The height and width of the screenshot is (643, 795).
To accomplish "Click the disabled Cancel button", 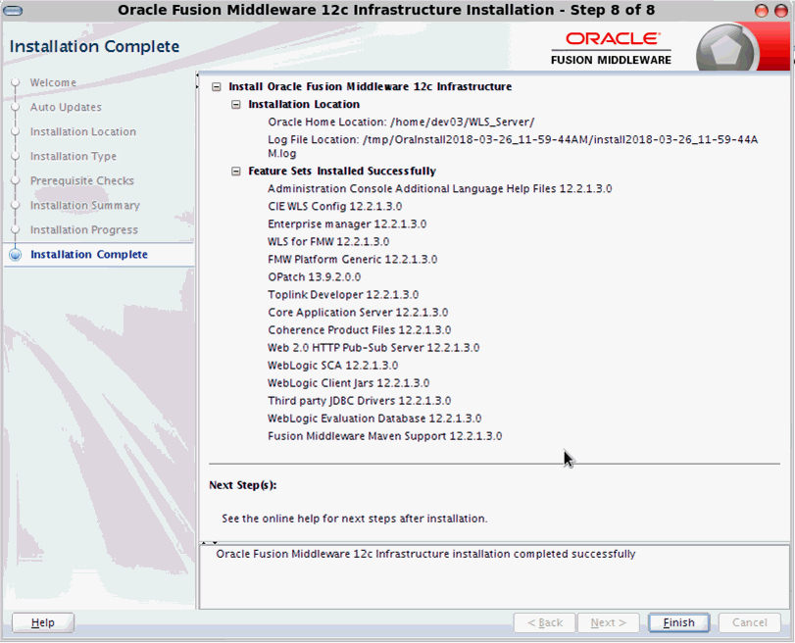I will click(x=749, y=622).
